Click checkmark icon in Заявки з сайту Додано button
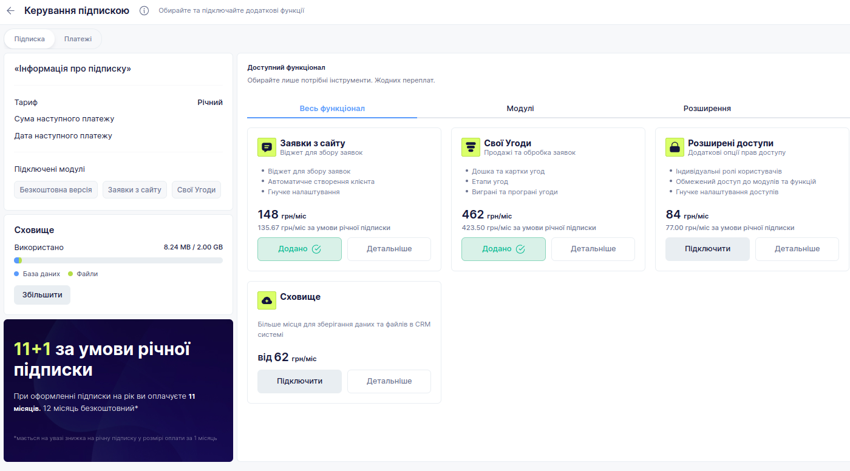This screenshot has width=850, height=471. [316, 249]
